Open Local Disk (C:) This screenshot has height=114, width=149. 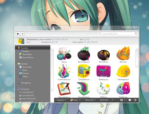pos(28,92)
